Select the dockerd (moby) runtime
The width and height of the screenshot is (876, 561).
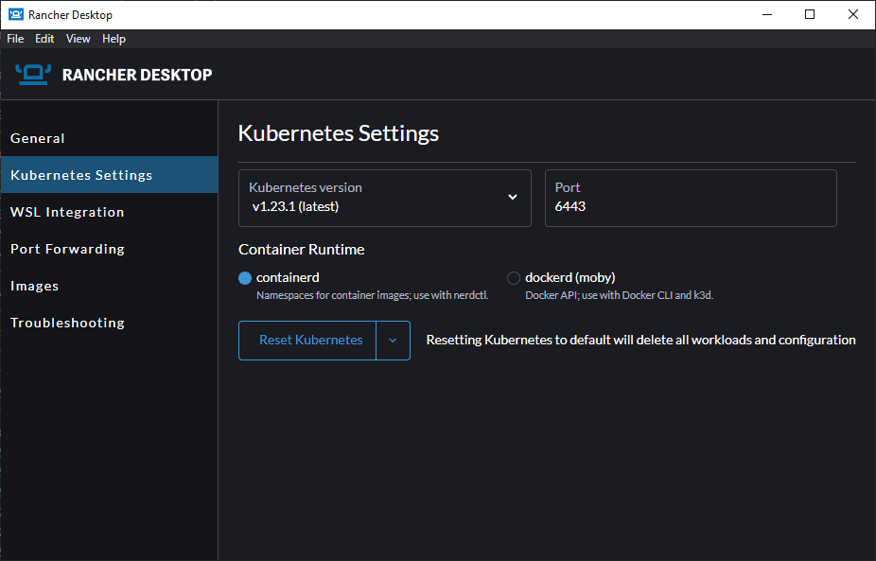[x=514, y=278]
